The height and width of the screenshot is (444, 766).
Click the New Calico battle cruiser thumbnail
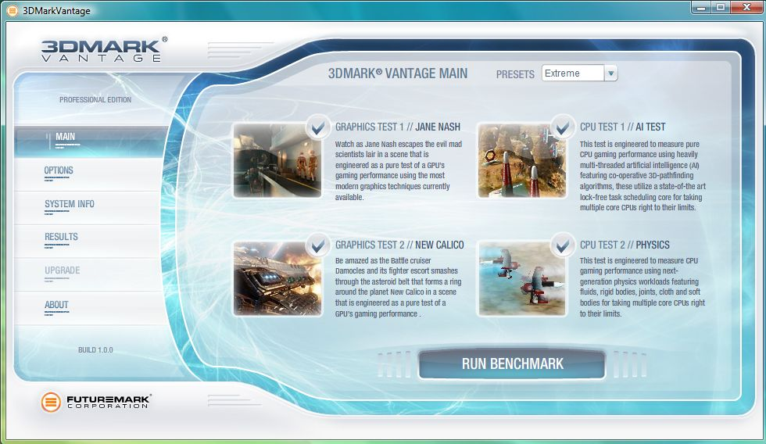tap(277, 279)
